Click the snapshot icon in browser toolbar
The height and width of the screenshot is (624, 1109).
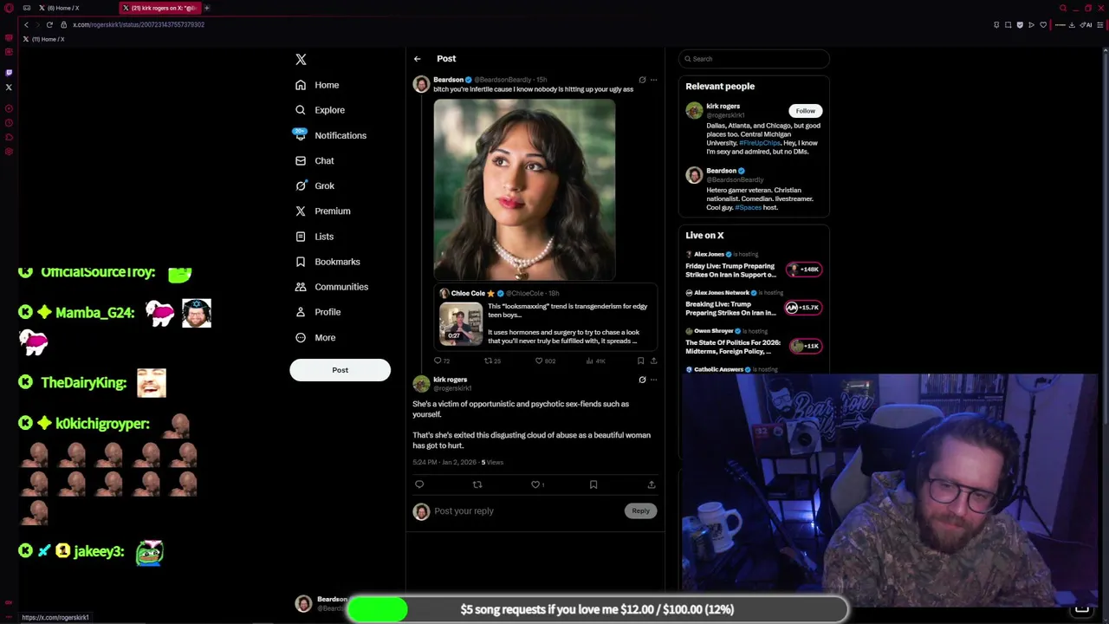click(x=1008, y=25)
